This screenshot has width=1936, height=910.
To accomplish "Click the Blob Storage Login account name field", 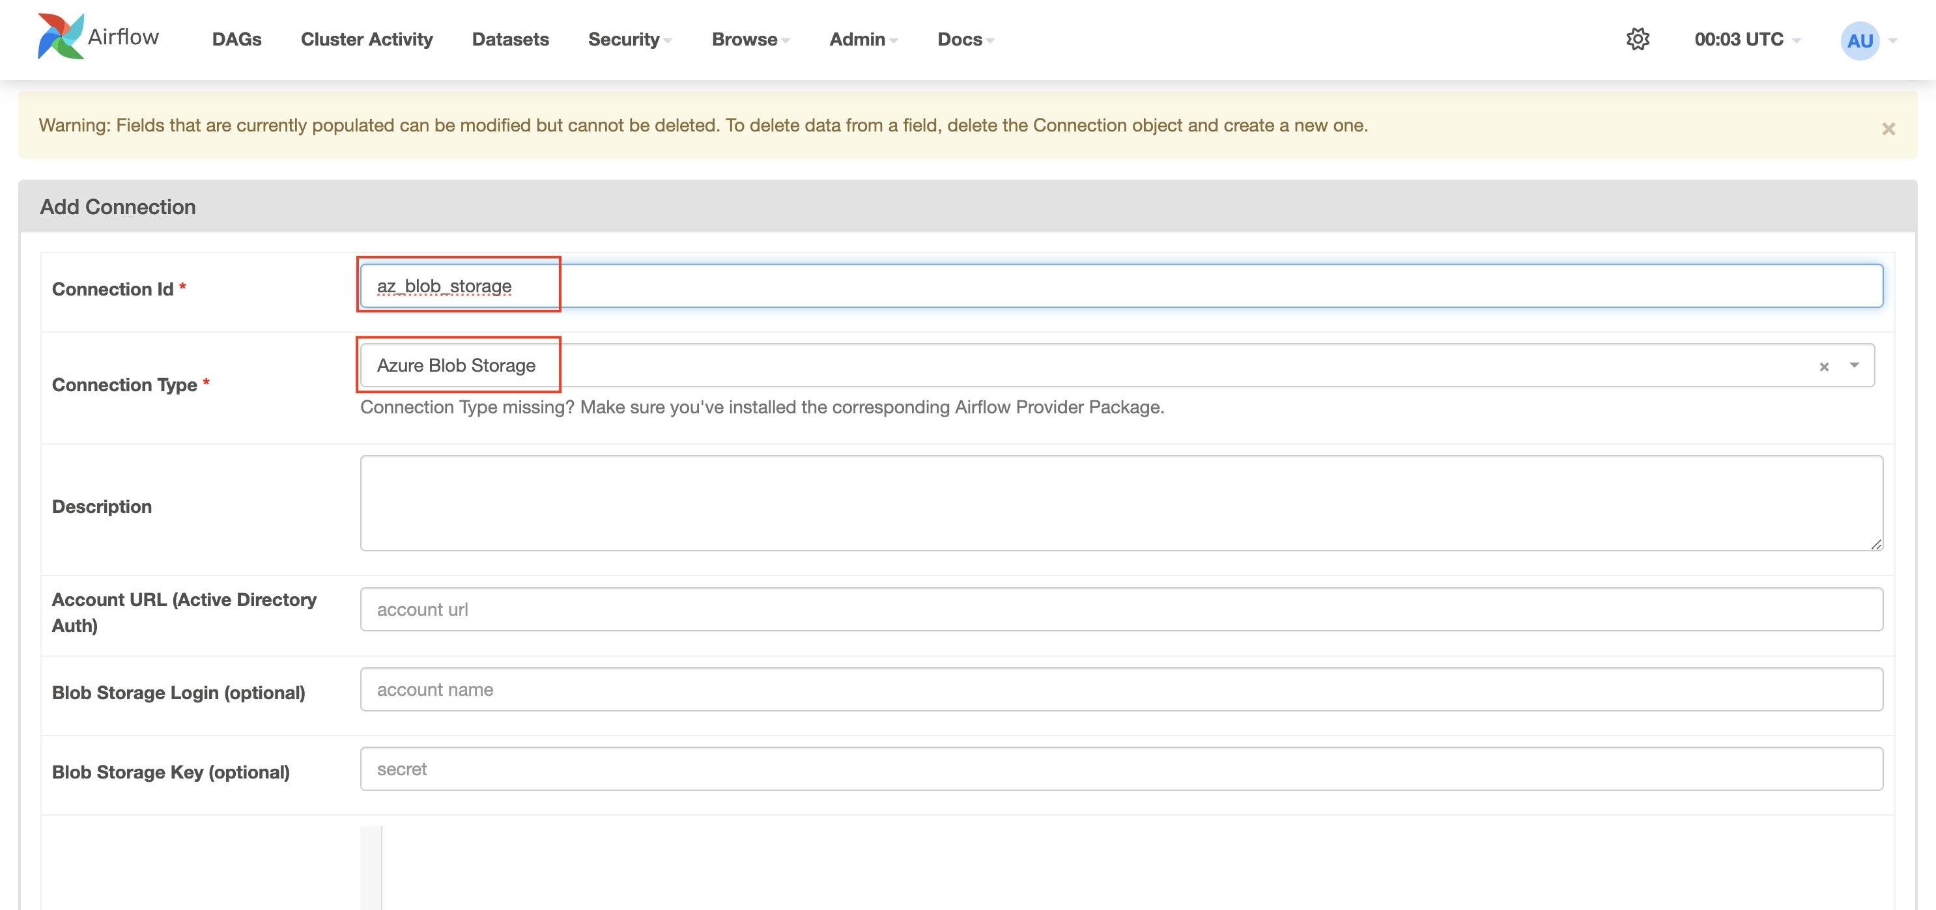I will pyautogui.click(x=1121, y=689).
